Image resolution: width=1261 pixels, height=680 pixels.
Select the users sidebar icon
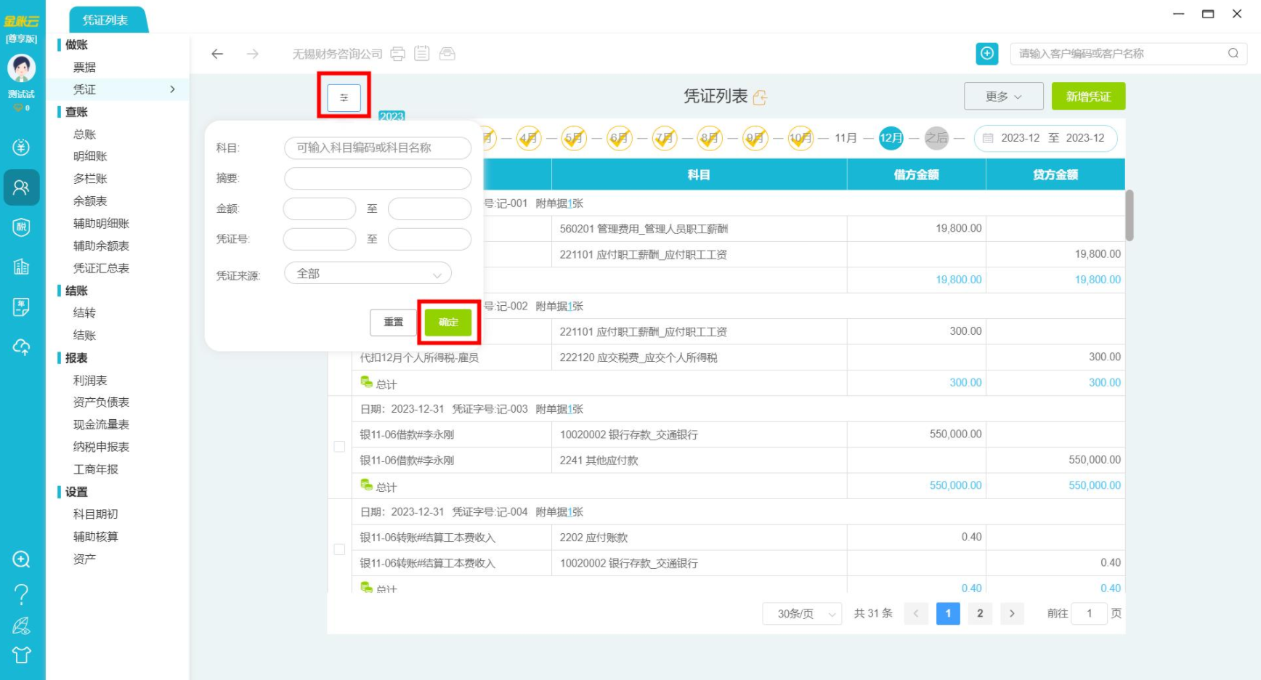(x=21, y=187)
